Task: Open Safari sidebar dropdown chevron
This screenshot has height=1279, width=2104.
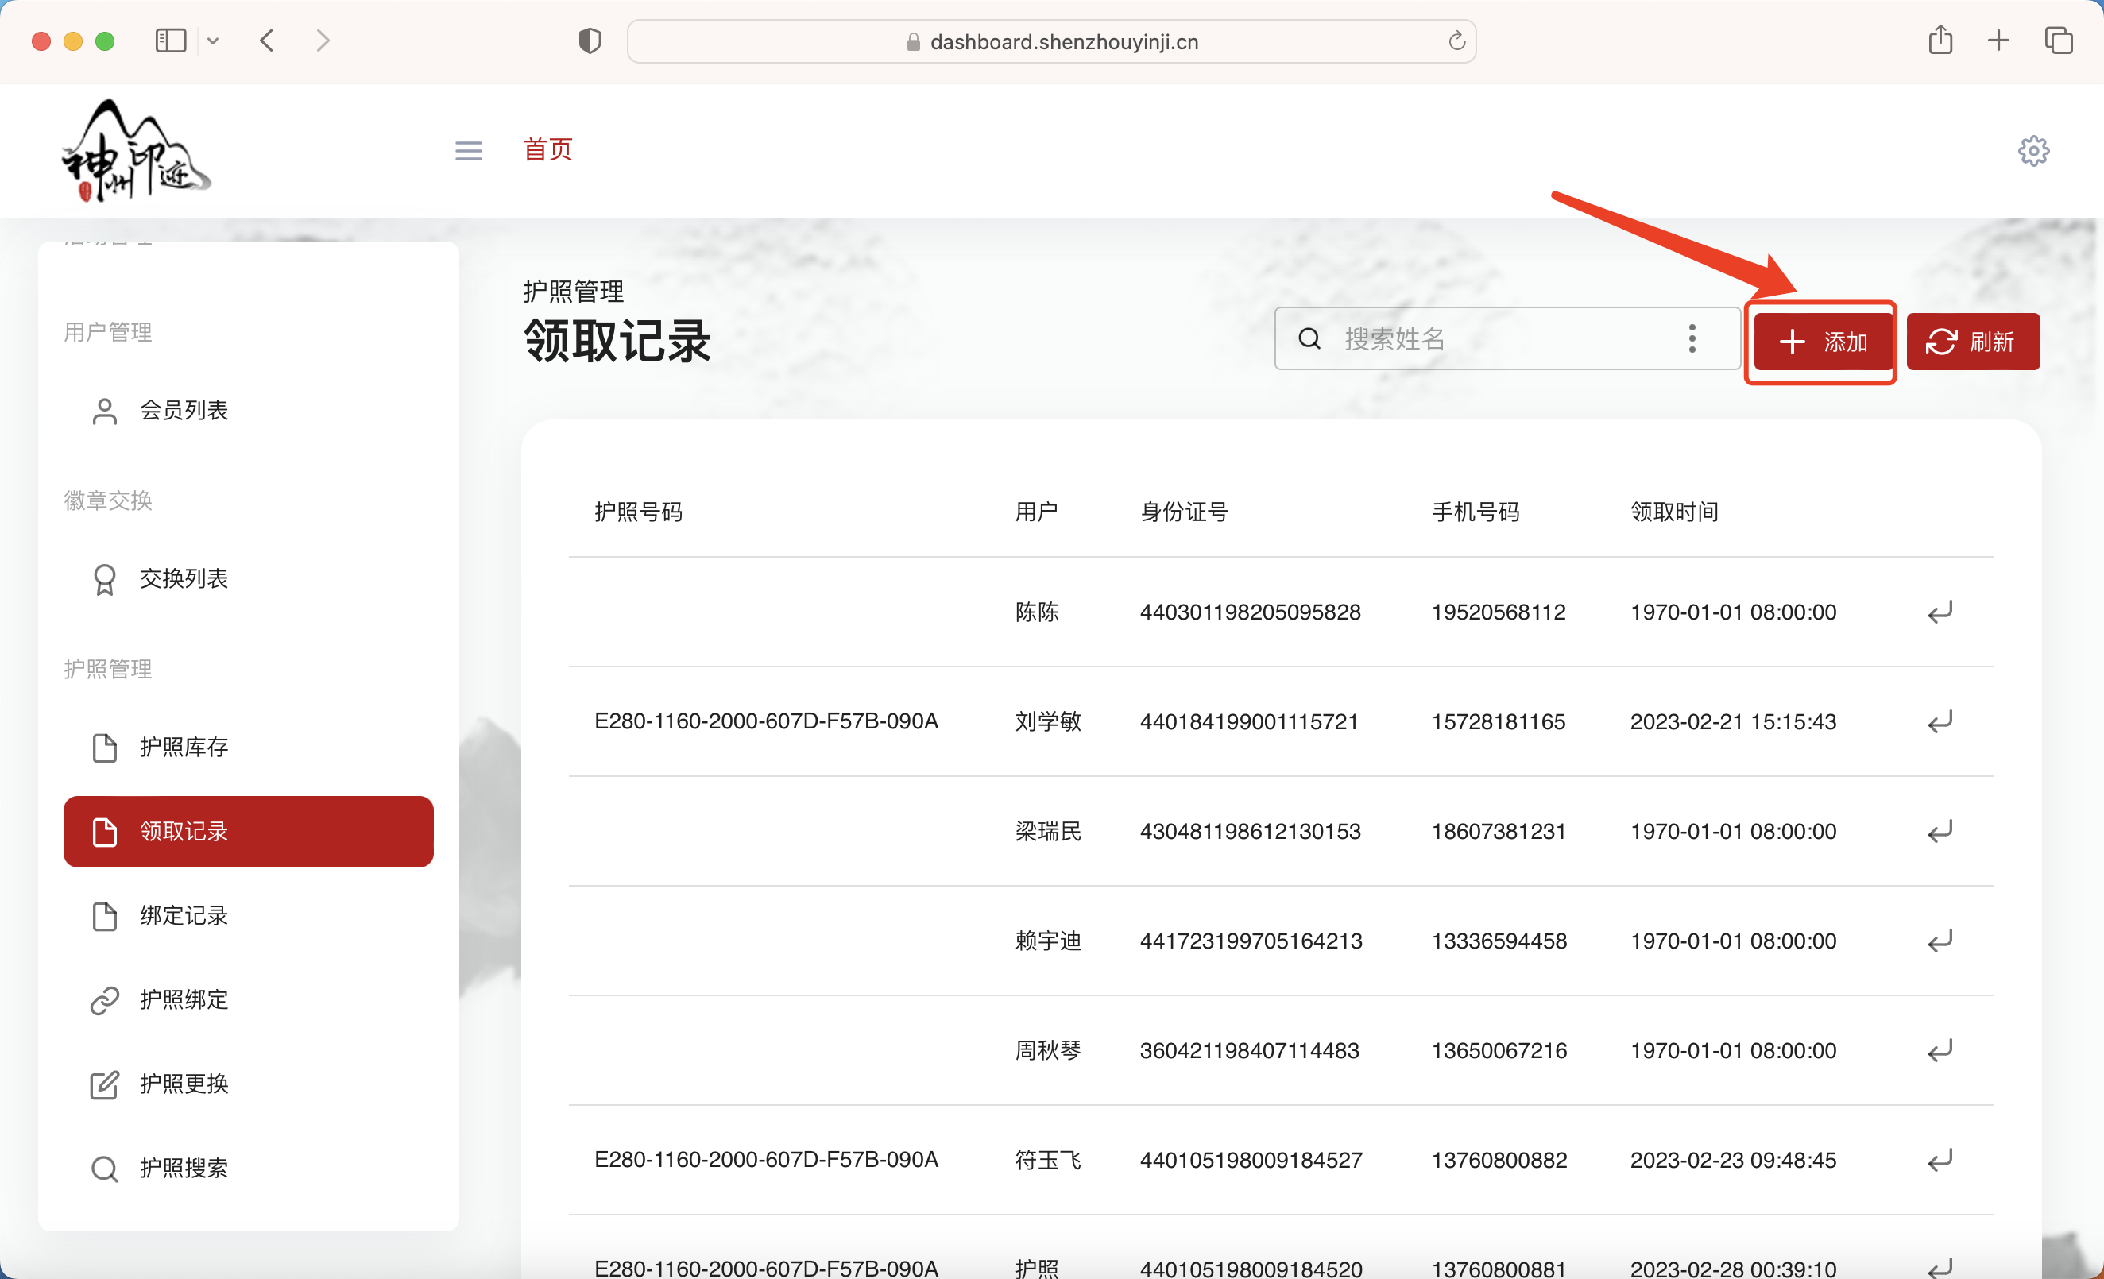Action: click(213, 41)
